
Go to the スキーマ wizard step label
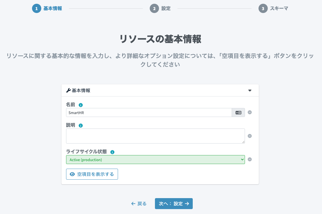coord(279,8)
